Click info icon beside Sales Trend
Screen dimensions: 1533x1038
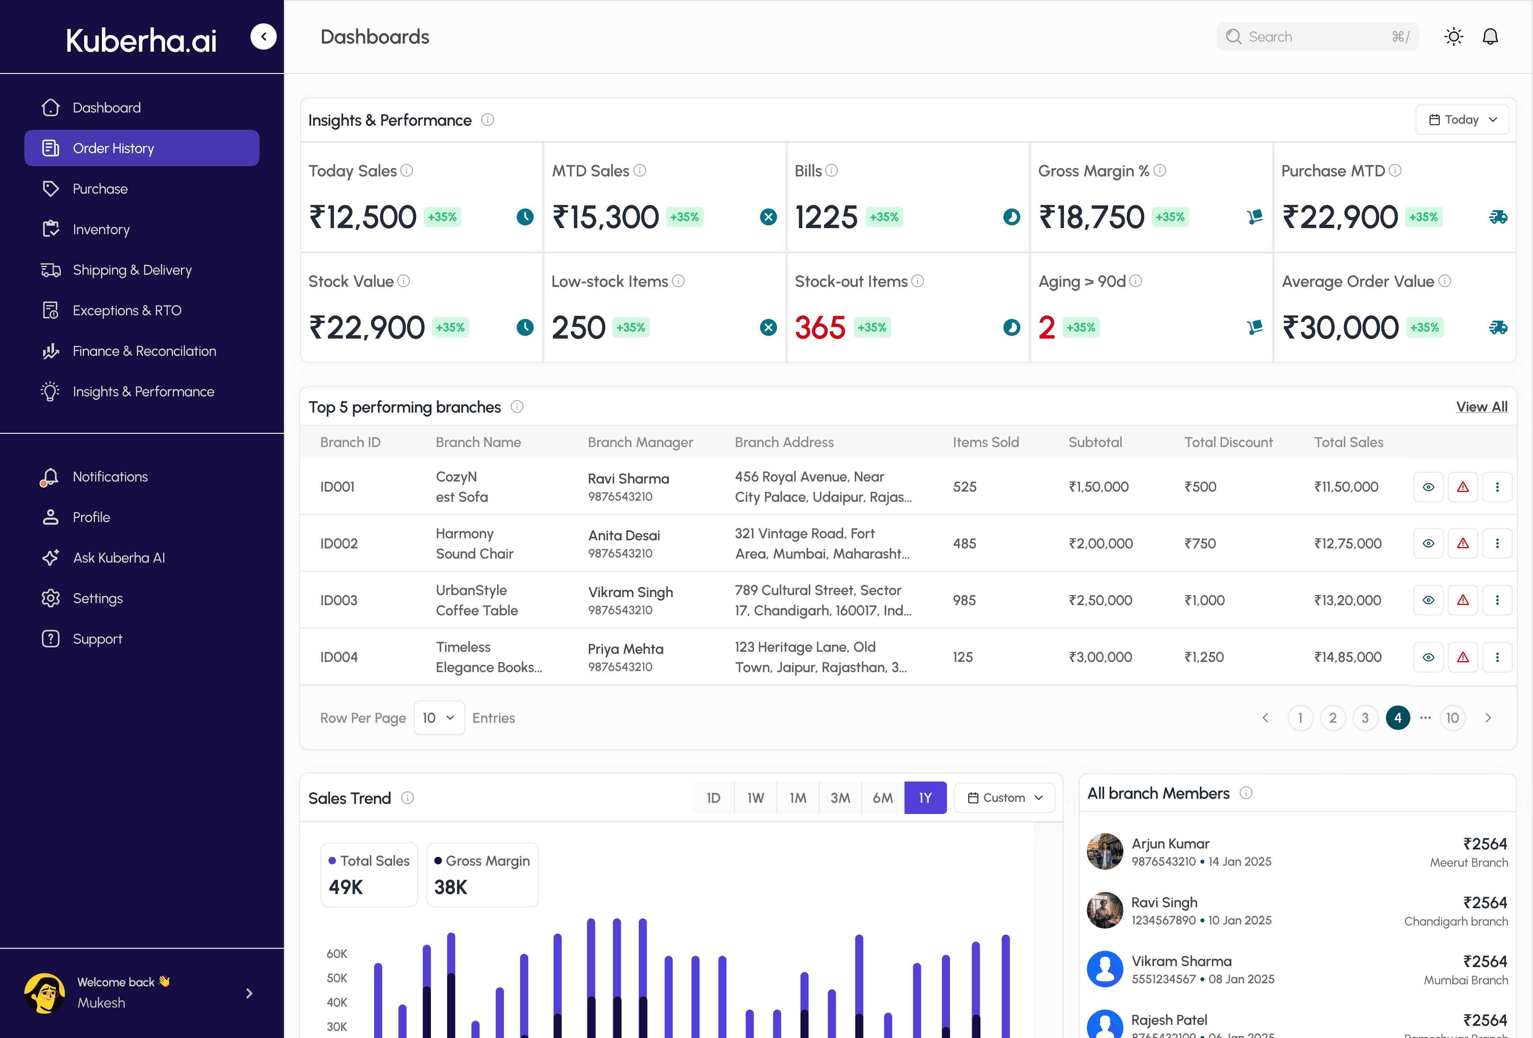click(408, 798)
